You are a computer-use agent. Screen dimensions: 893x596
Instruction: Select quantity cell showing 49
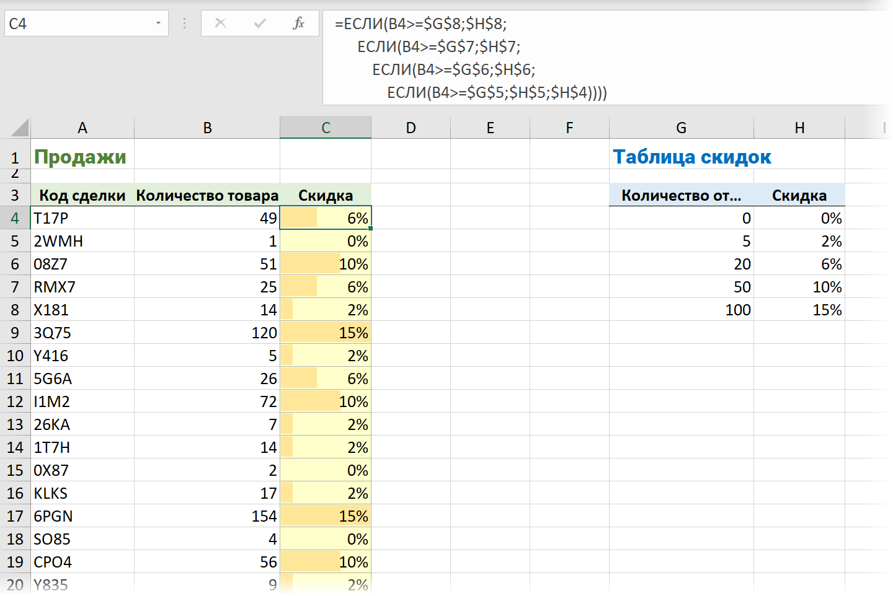[207, 218]
